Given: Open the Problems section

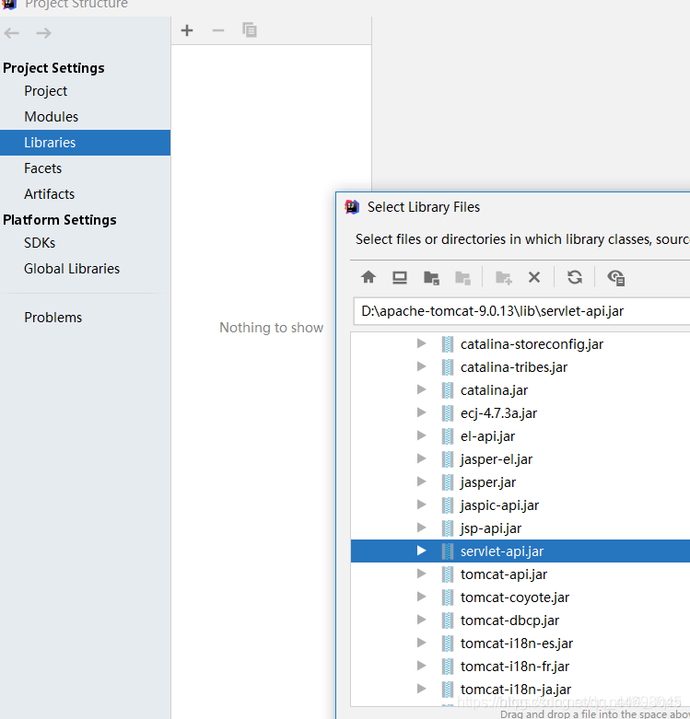Looking at the screenshot, I should pos(53,318).
